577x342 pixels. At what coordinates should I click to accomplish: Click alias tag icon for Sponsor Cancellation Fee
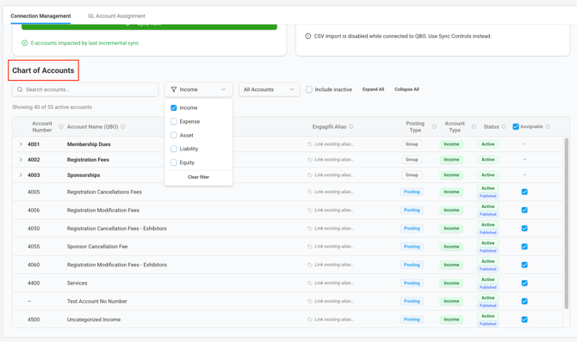tap(310, 247)
